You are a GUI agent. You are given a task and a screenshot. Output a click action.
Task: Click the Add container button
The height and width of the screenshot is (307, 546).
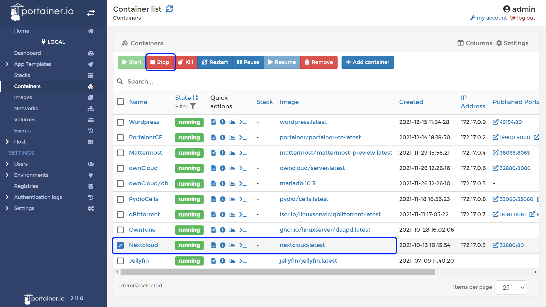tap(368, 62)
